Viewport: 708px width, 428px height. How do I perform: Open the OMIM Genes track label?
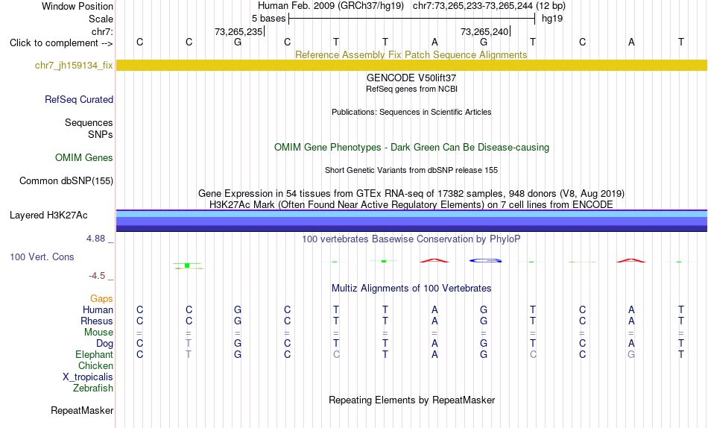(x=84, y=158)
